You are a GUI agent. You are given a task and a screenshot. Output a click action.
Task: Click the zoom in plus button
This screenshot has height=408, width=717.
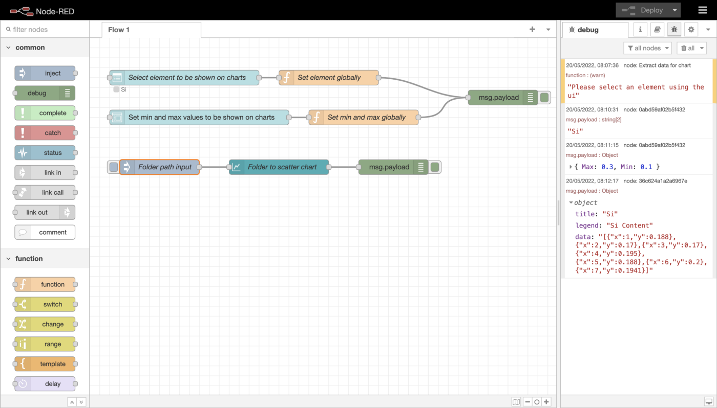(546, 402)
